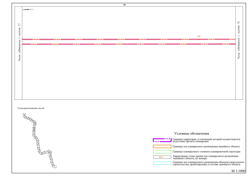
Task: Click the legend box with point 54
Action: pos(162,157)
